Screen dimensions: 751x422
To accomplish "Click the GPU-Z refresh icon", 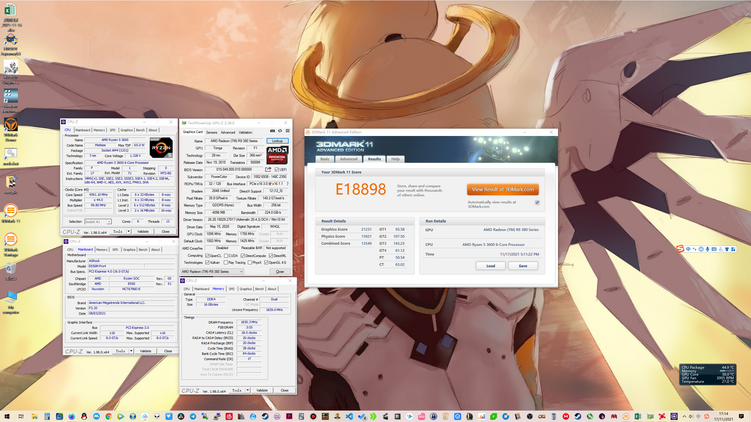I will [x=280, y=131].
